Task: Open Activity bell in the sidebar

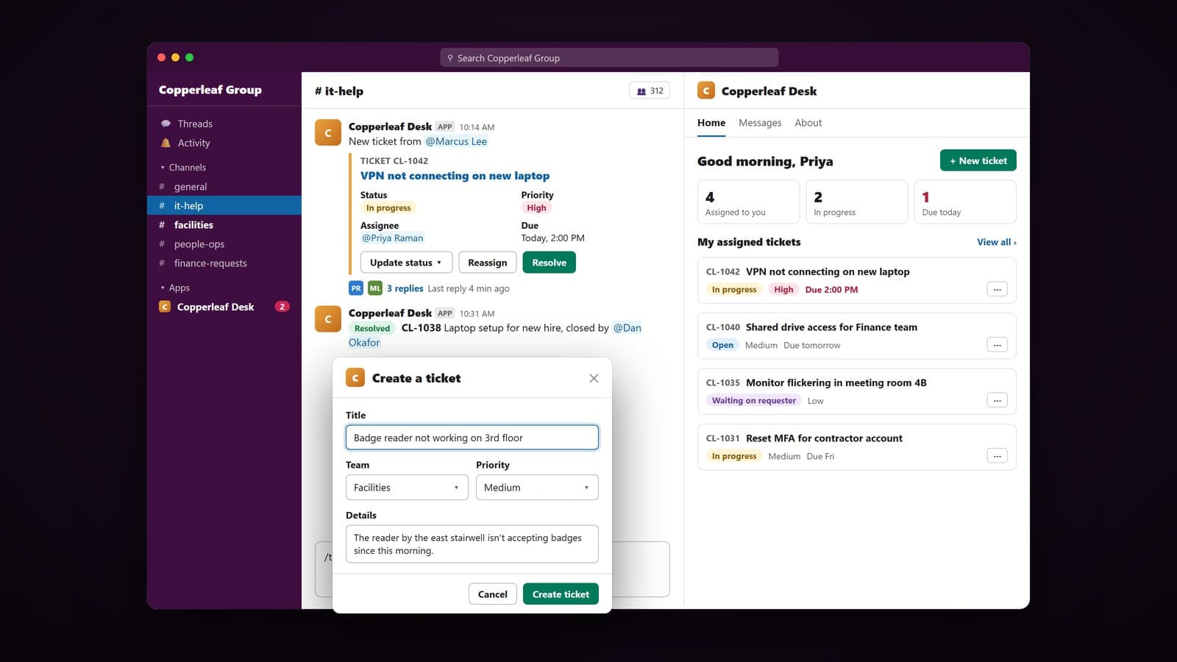Action: [x=166, y=143]
